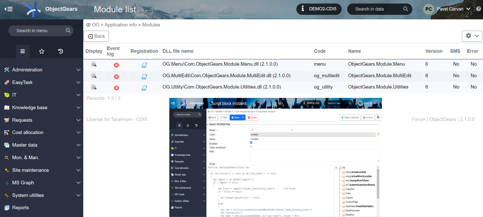Toggle event log for the Utilities module
483x217 pixels.
tap(116, 88)
